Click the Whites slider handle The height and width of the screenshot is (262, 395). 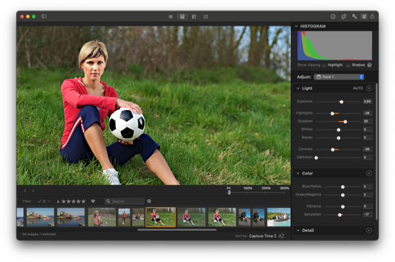pyautogui.click(x=338, y=130)
